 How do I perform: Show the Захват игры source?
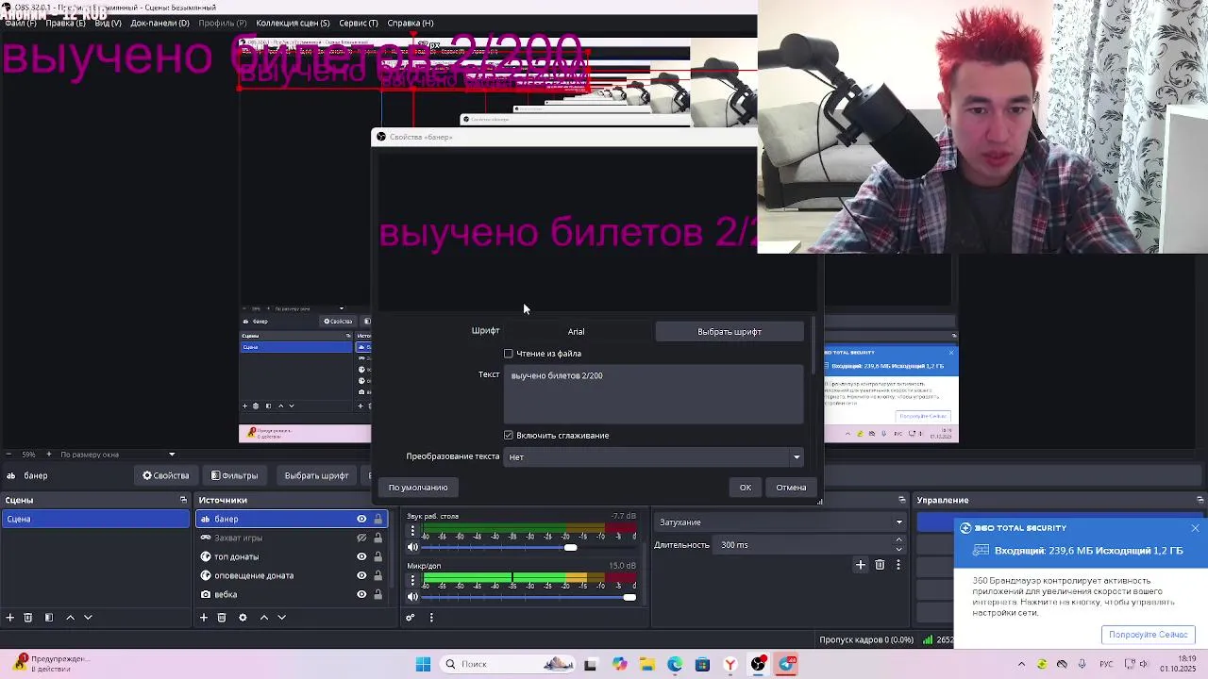[x=361, y=538]
